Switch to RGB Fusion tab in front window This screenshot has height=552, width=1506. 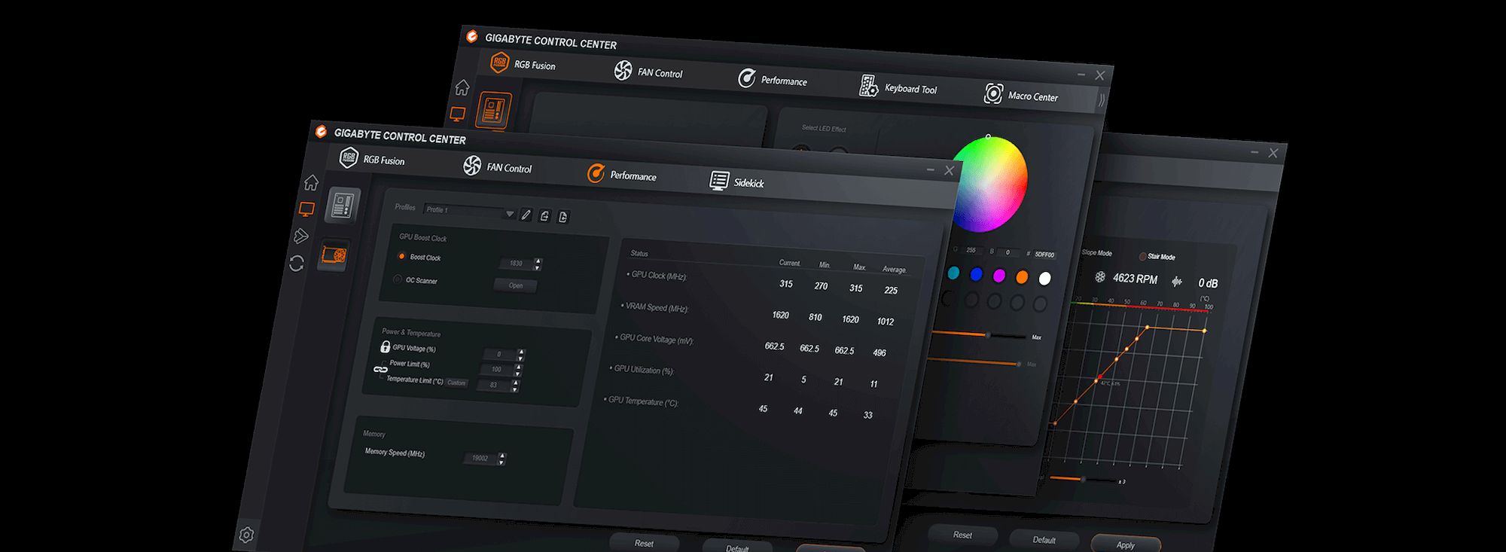372,159
